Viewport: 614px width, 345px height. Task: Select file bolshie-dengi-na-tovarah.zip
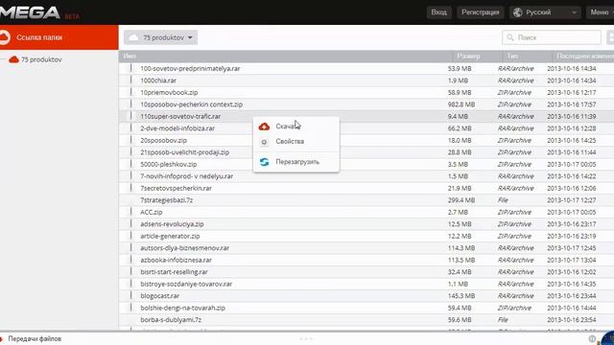coord(182,308)
